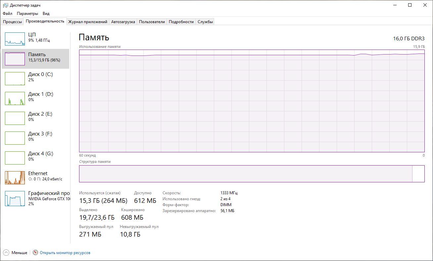Click the Структура памяти composition bar
This screenshot has height=261, width=433.
245,173
